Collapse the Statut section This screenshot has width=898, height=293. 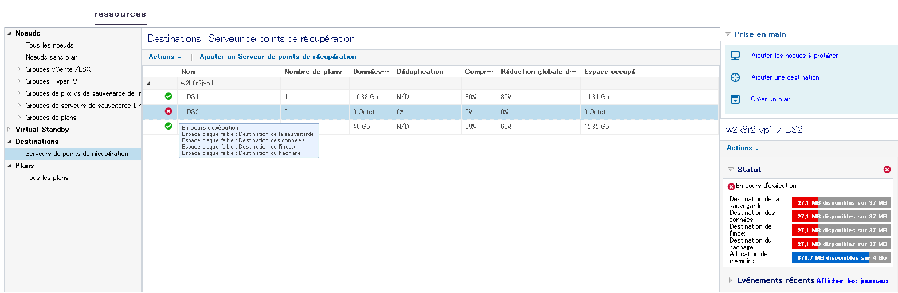731,170
